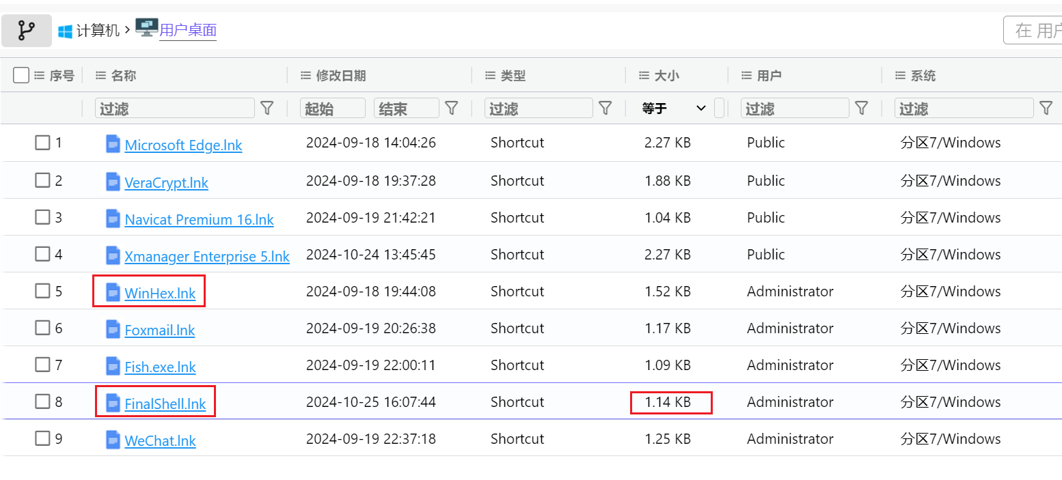Click the type column header
Screen dimensions: 1062x480
(513, 76)
